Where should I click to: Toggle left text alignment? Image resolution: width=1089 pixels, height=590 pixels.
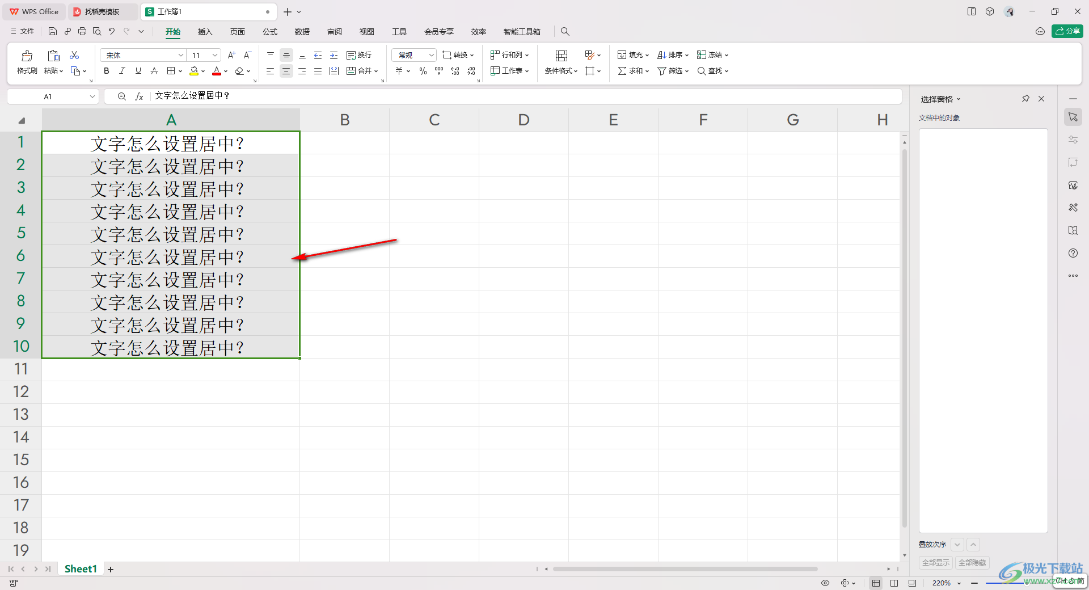point(271,71)
